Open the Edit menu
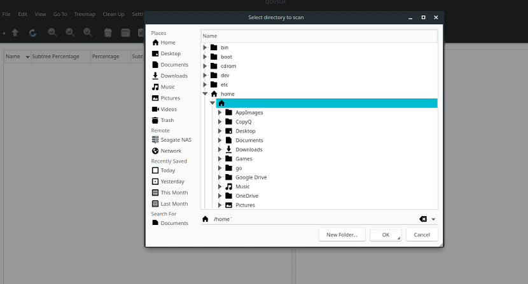The image size is (528, 284). tap(22, 14)
